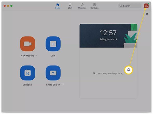Click the No upcoming meetings today text
The height and width of the screenshot is (114, 153).
point(108,73)
